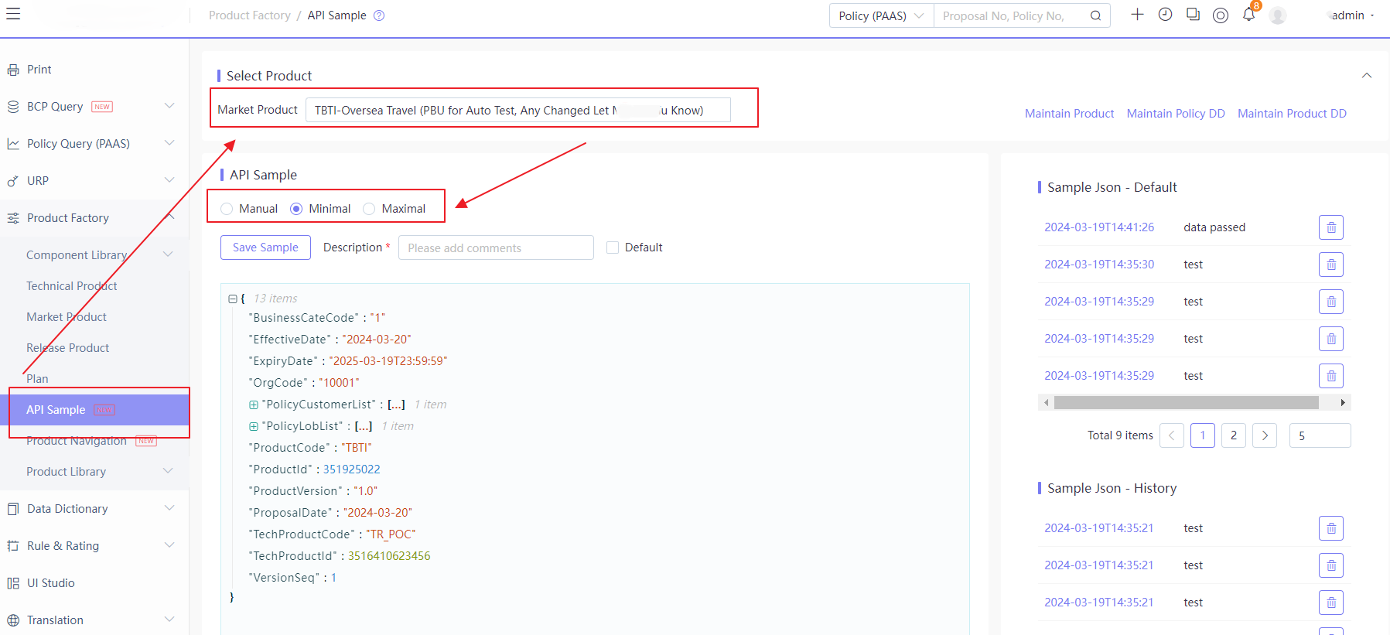Delete history sample row 2024-03-19T14:35:21 first
The image size is (1390, 635).
pos(1330,528)
